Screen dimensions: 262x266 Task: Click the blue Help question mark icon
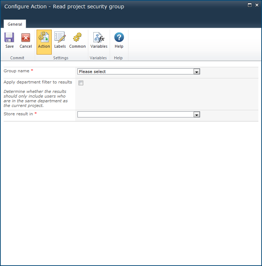(x=119, y=38)
